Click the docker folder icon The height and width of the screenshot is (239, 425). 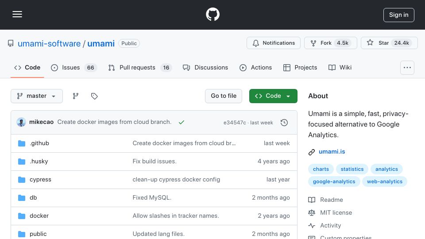22,216
